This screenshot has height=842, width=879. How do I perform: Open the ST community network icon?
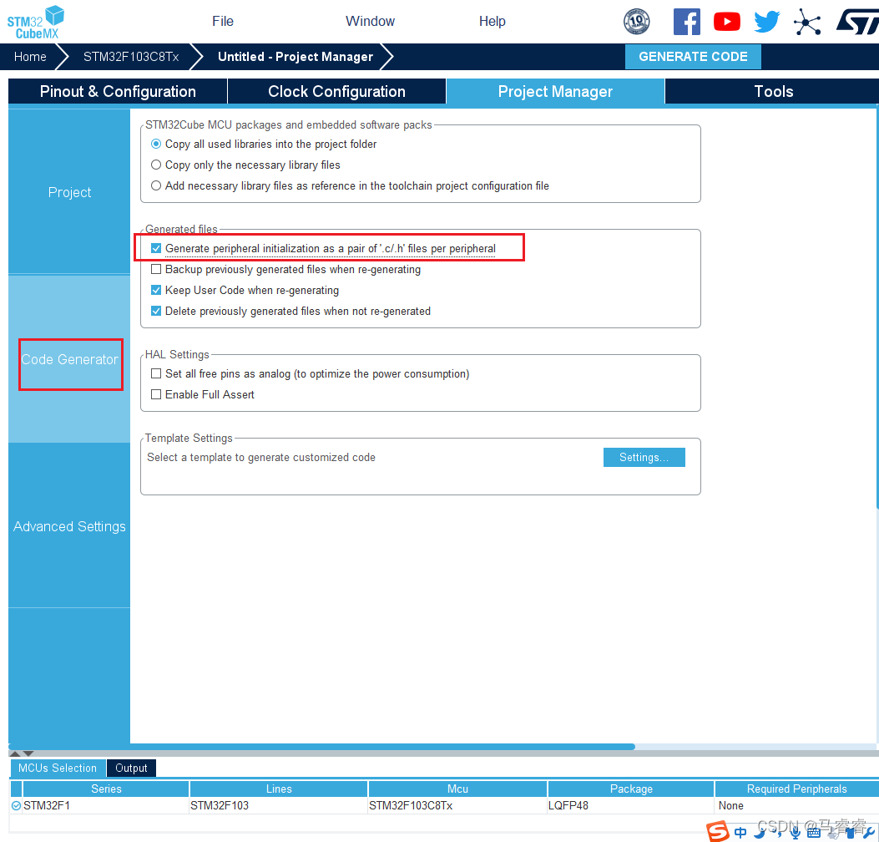click(807, 22)
